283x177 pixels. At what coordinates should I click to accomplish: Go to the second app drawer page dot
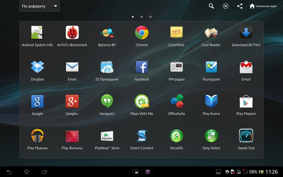coord(141,17)
